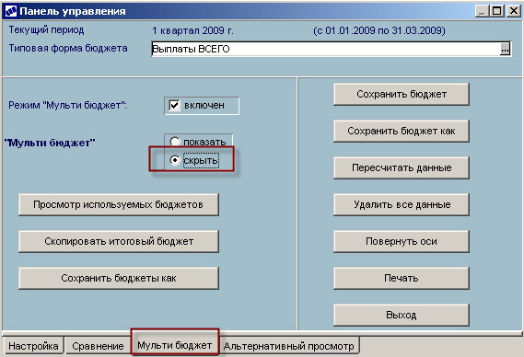Switch to the Сравнение tab
This screenshot has width=524, height=357.
[98, 346]
